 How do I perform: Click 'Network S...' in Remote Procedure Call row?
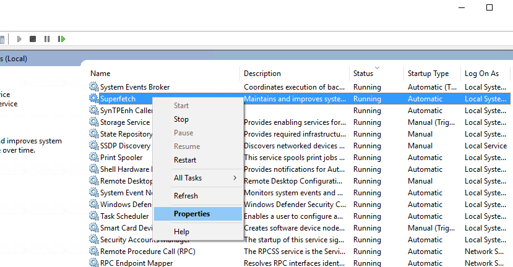click(484, 252)
